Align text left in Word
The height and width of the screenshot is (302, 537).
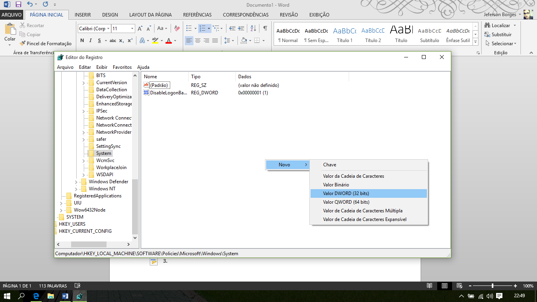click(x=189, y=41)
